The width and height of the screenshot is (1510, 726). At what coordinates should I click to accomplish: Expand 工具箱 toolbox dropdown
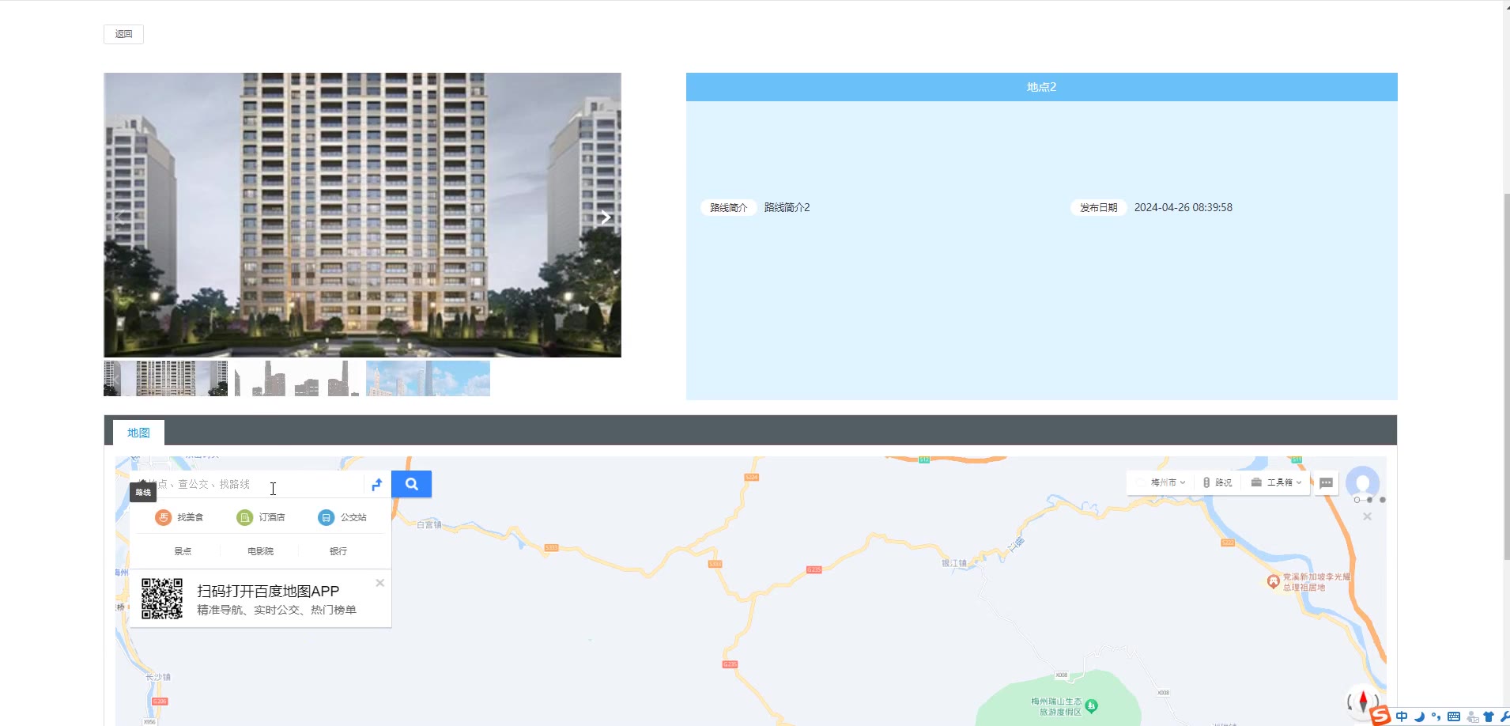pyautogui.click(x=1276, y=482)
